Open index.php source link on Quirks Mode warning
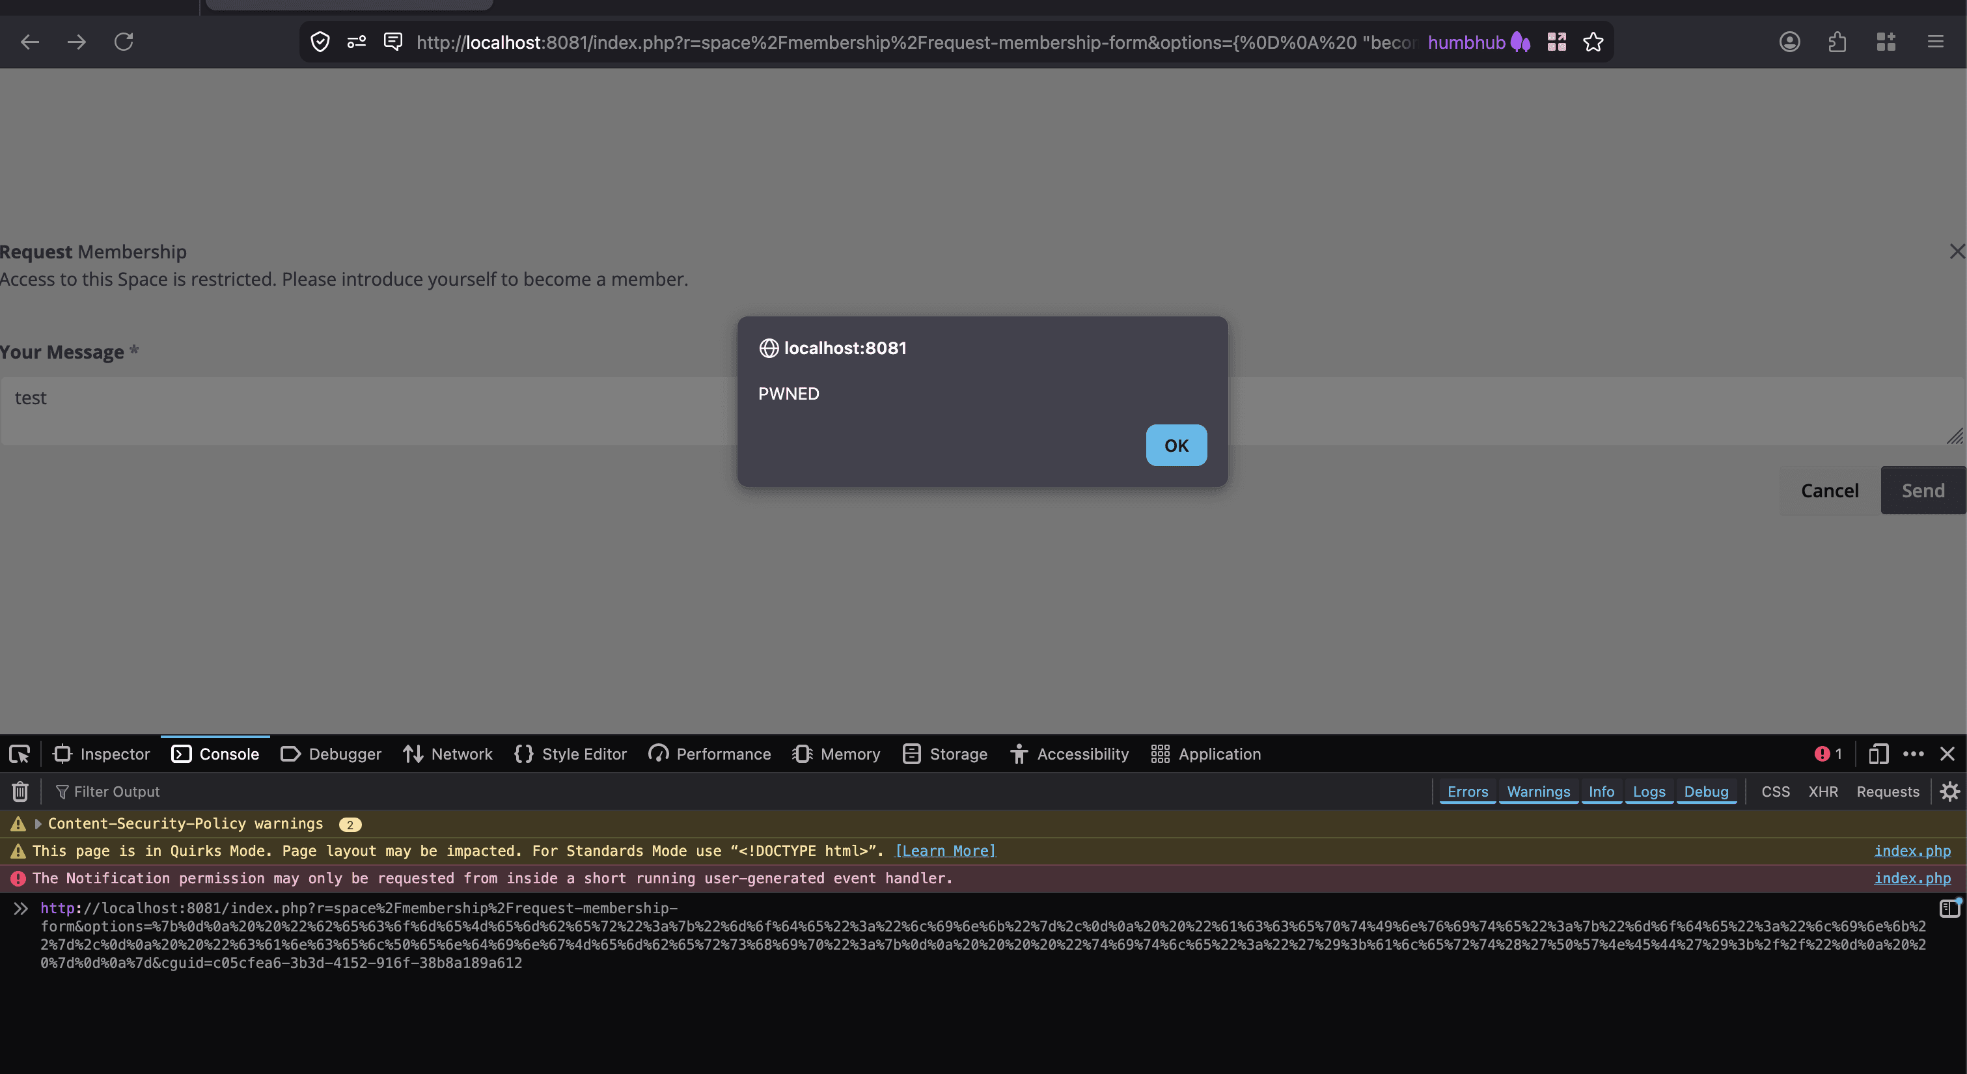Viewport: 1967px width, 1074px height. (1912, 850)
